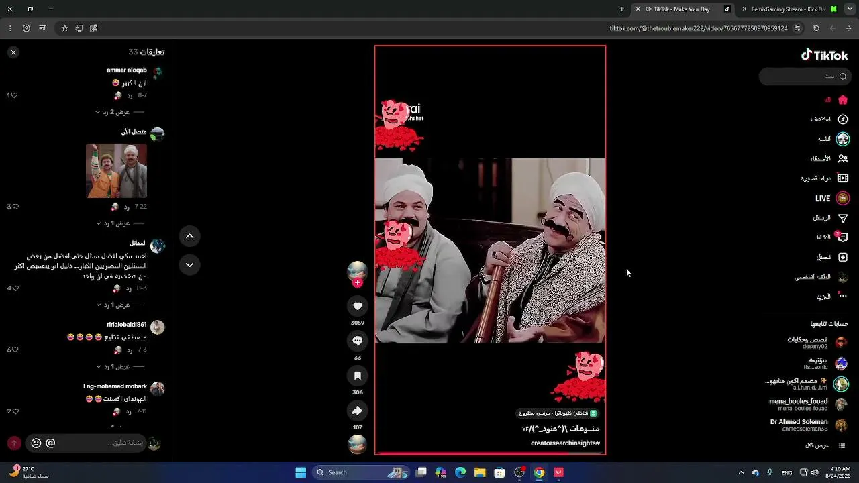Go to next video with down arrow
859x483 pixels.
189,265
